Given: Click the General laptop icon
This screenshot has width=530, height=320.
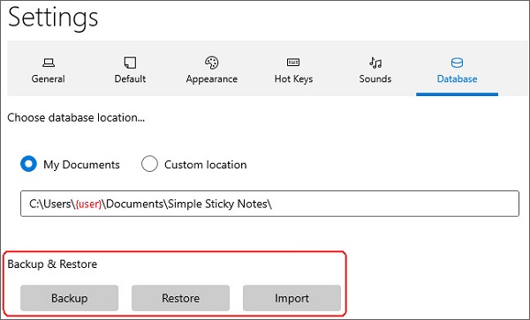Looking at the screenshot, I should pos(49,63).
